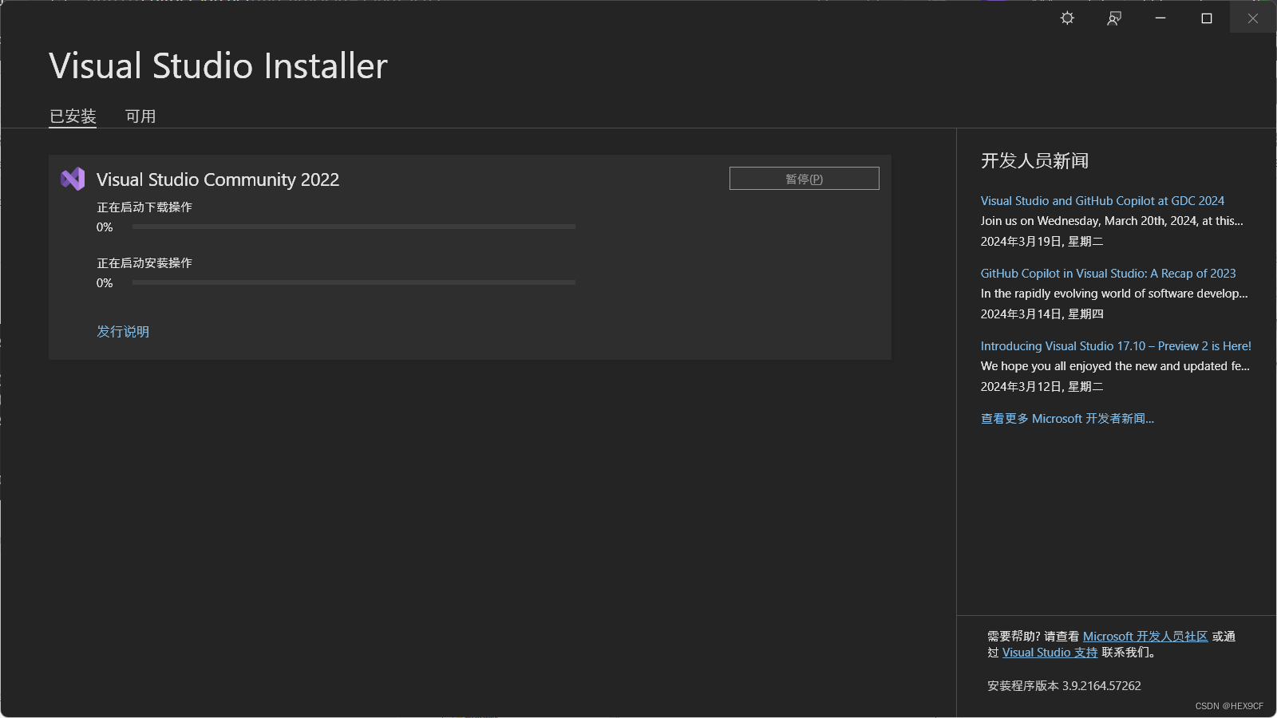1277x718 pixels.
Task: Open the Microsoft 开发人员社区 link
Action: (x=1145, y=637)
